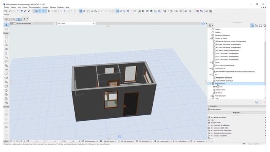The height and width of the screenshot is (152, 270).
Task: Click the Autres toolbox section header
Action: [6, 141]
